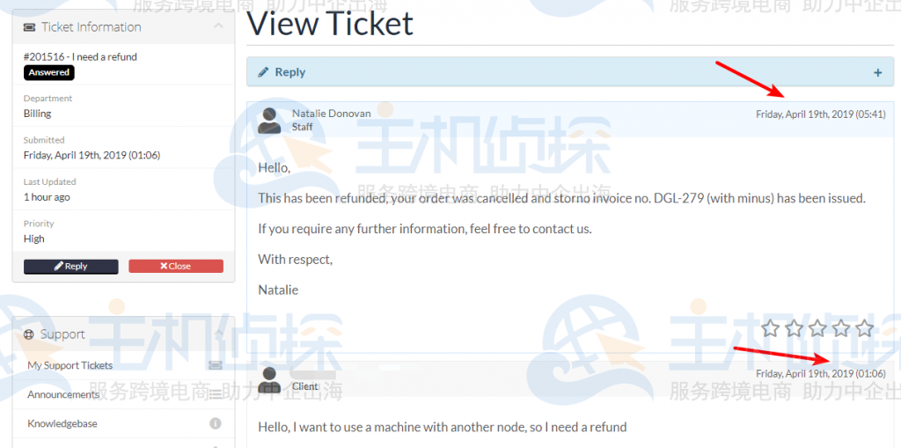Viewport: 901px width, 448px height.
Task: Collapse the Support panel chevron
Action: tap(218, 334)
